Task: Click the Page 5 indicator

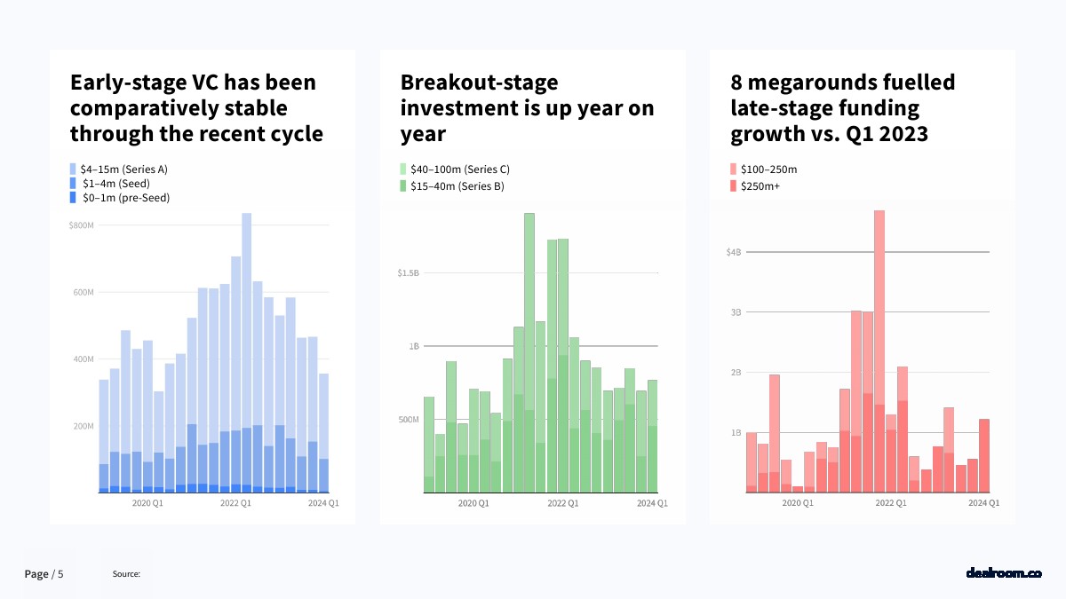Action: [44, 574]
